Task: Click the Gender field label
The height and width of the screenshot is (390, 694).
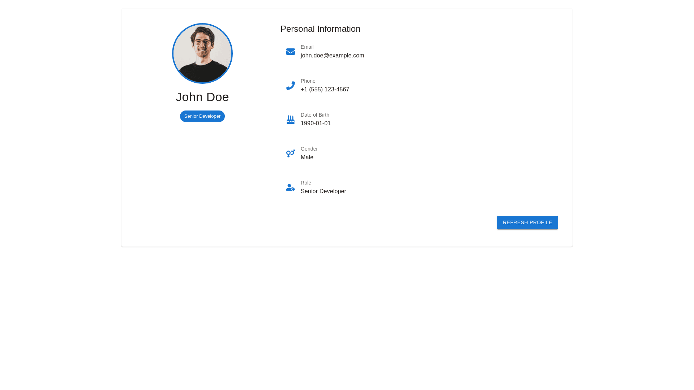Action: pyautogui.click(x=309, y=149)
